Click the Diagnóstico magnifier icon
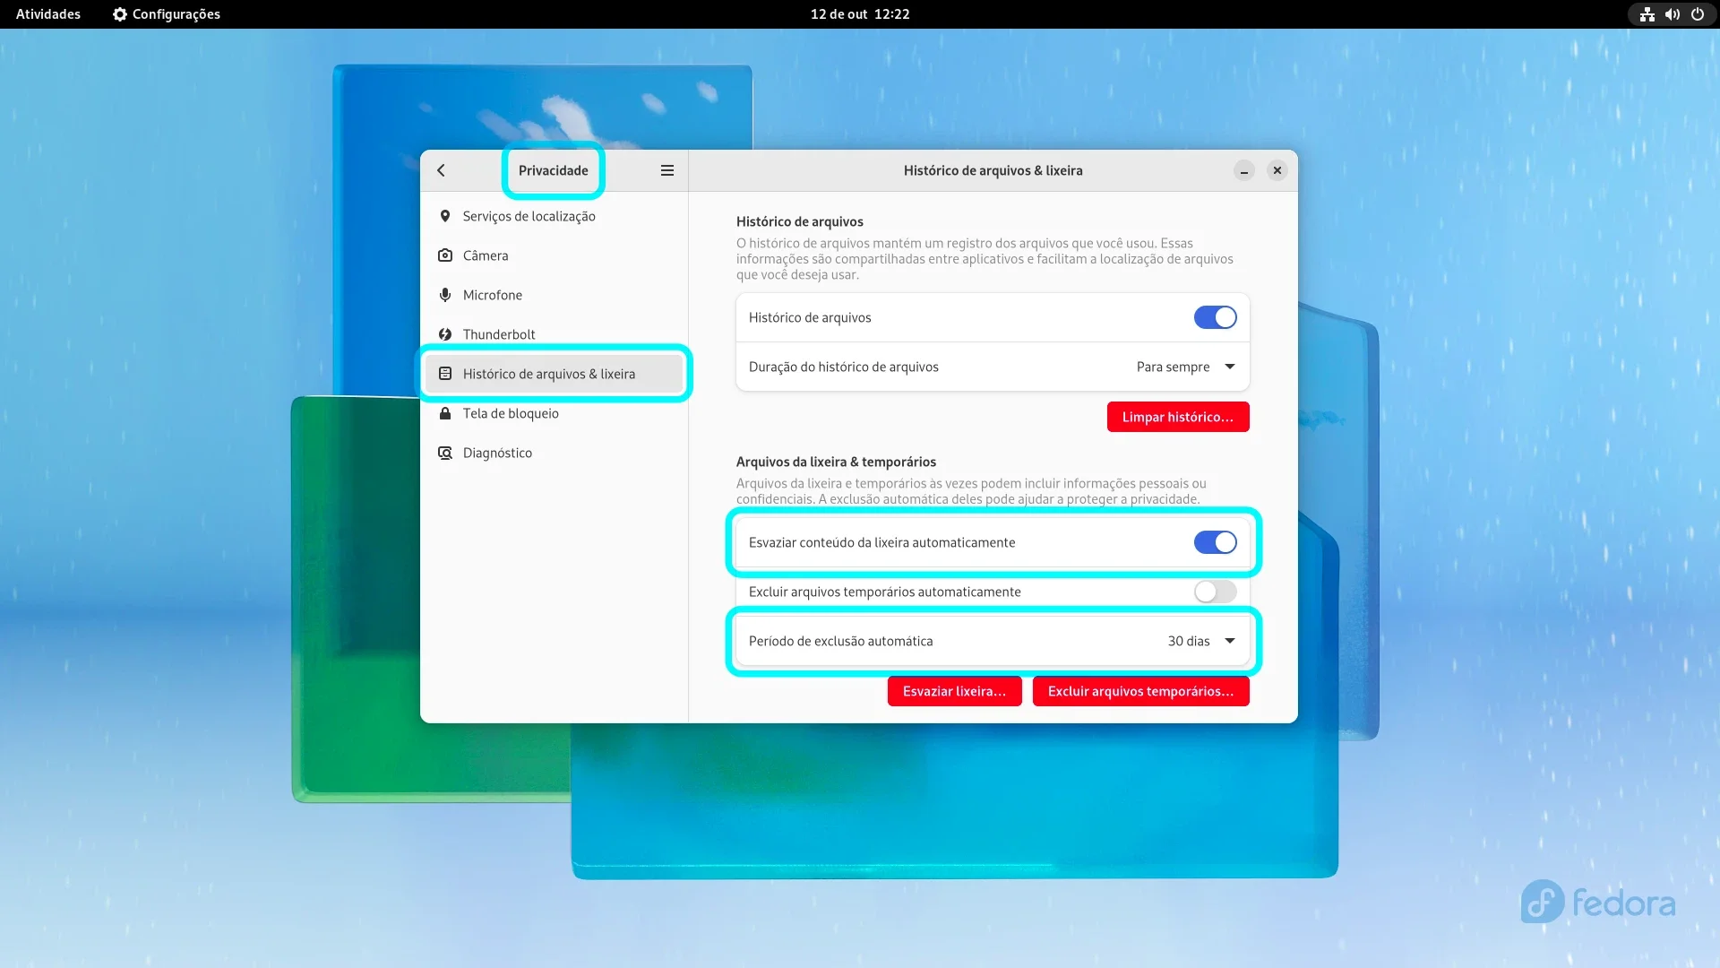The height and width of the screenshot is (968, 1720). [445, 453]
